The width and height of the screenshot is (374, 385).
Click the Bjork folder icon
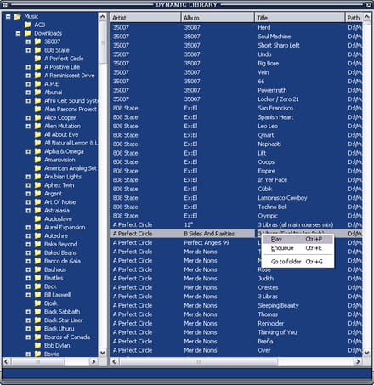37,303
